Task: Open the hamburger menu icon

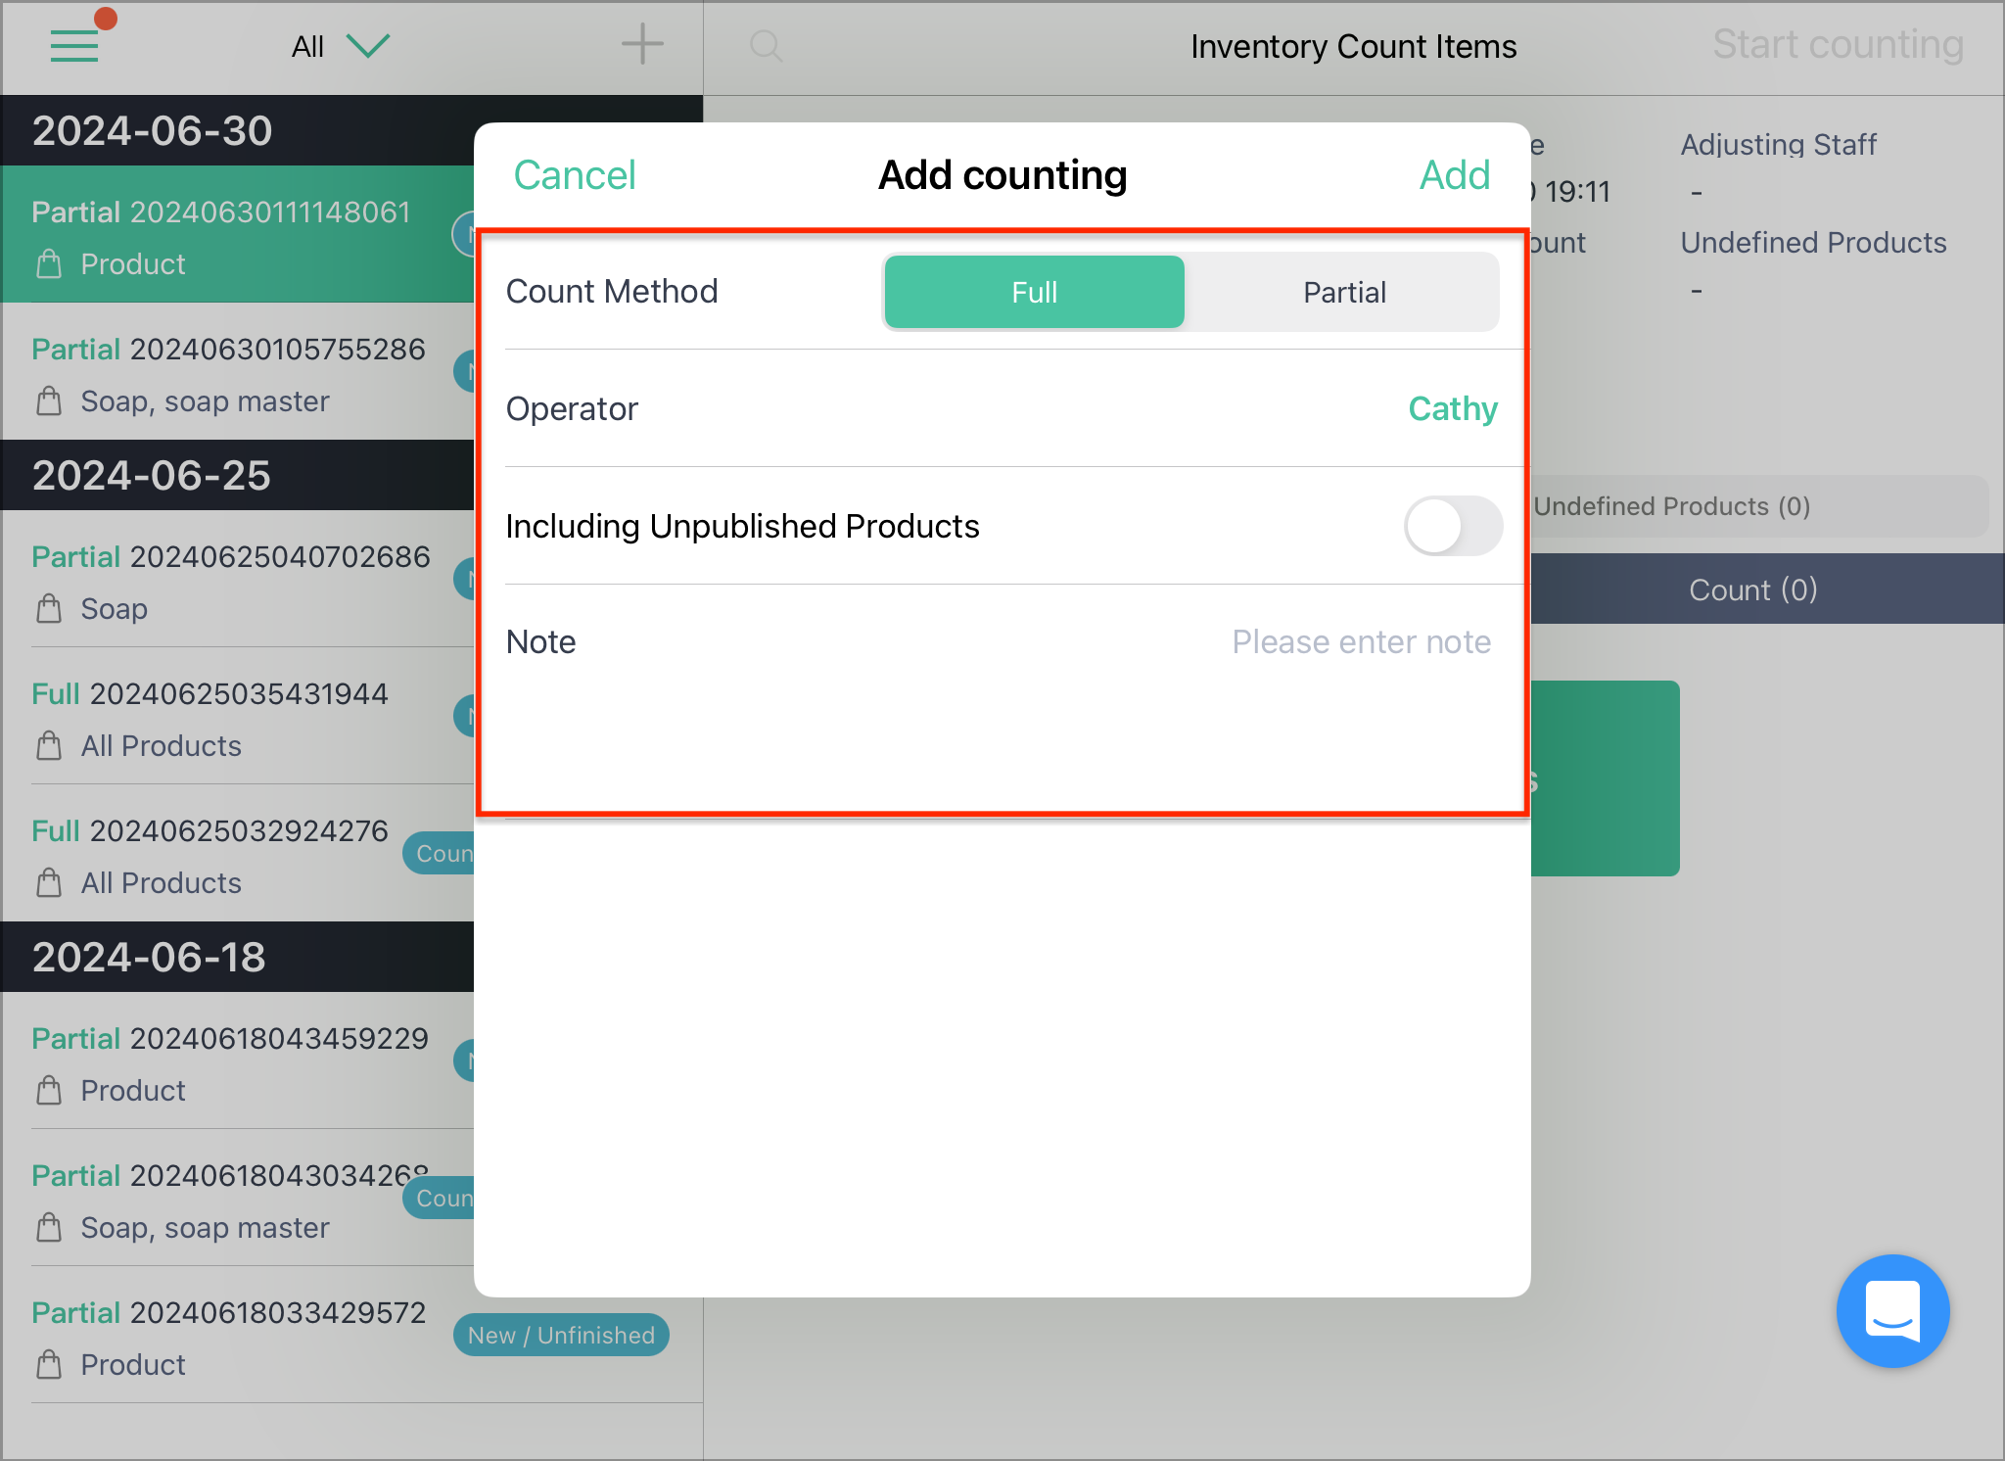Action: tap(74, 45)
